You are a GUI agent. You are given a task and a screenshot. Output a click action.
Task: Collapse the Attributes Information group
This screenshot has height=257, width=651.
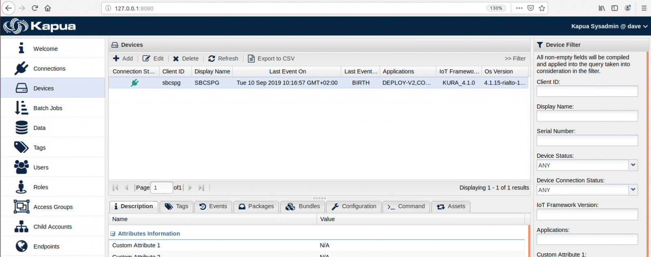click(113, 234)
